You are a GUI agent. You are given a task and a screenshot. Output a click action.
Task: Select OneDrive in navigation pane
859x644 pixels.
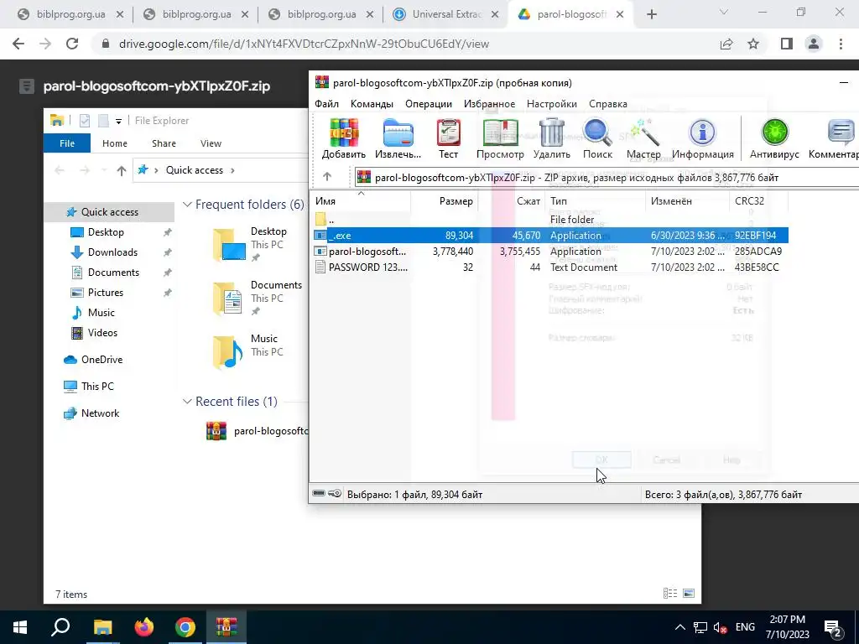pyautogui.click(x=102, y=360)
